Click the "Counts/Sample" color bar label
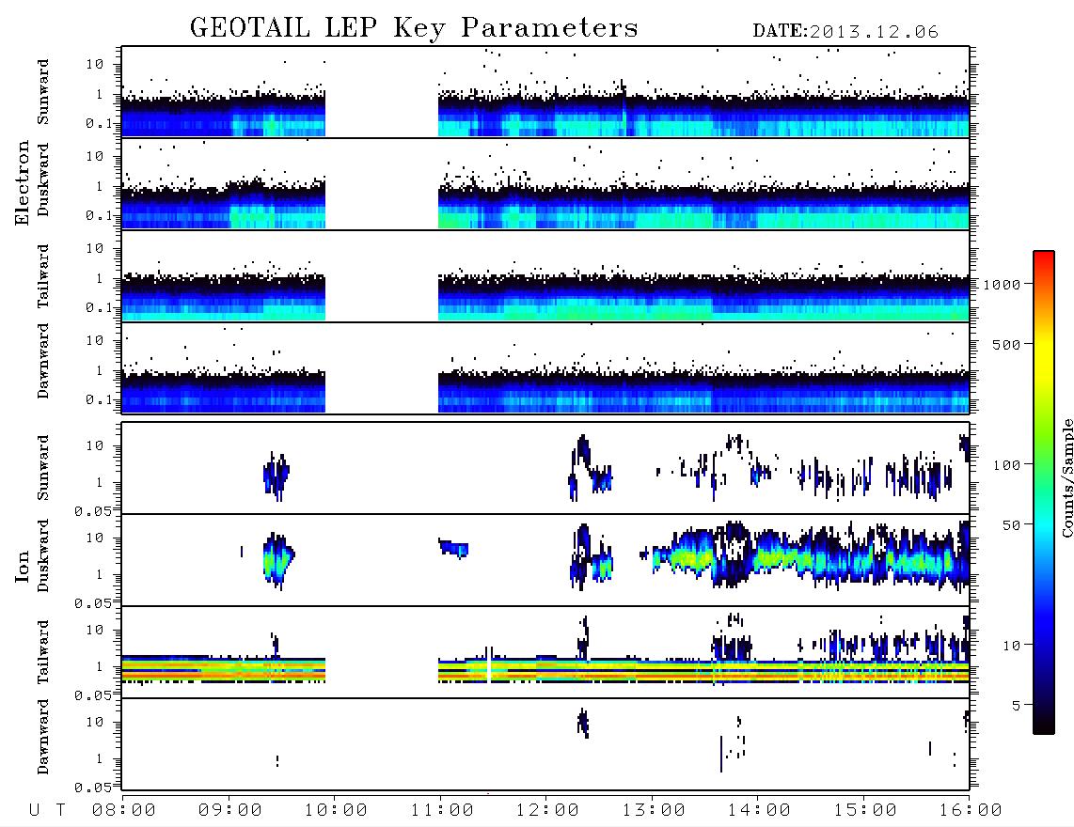Viewport: 1074px width, 827px height. coord(1066,477)
